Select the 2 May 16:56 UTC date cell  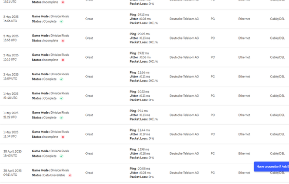pos(11,19)
